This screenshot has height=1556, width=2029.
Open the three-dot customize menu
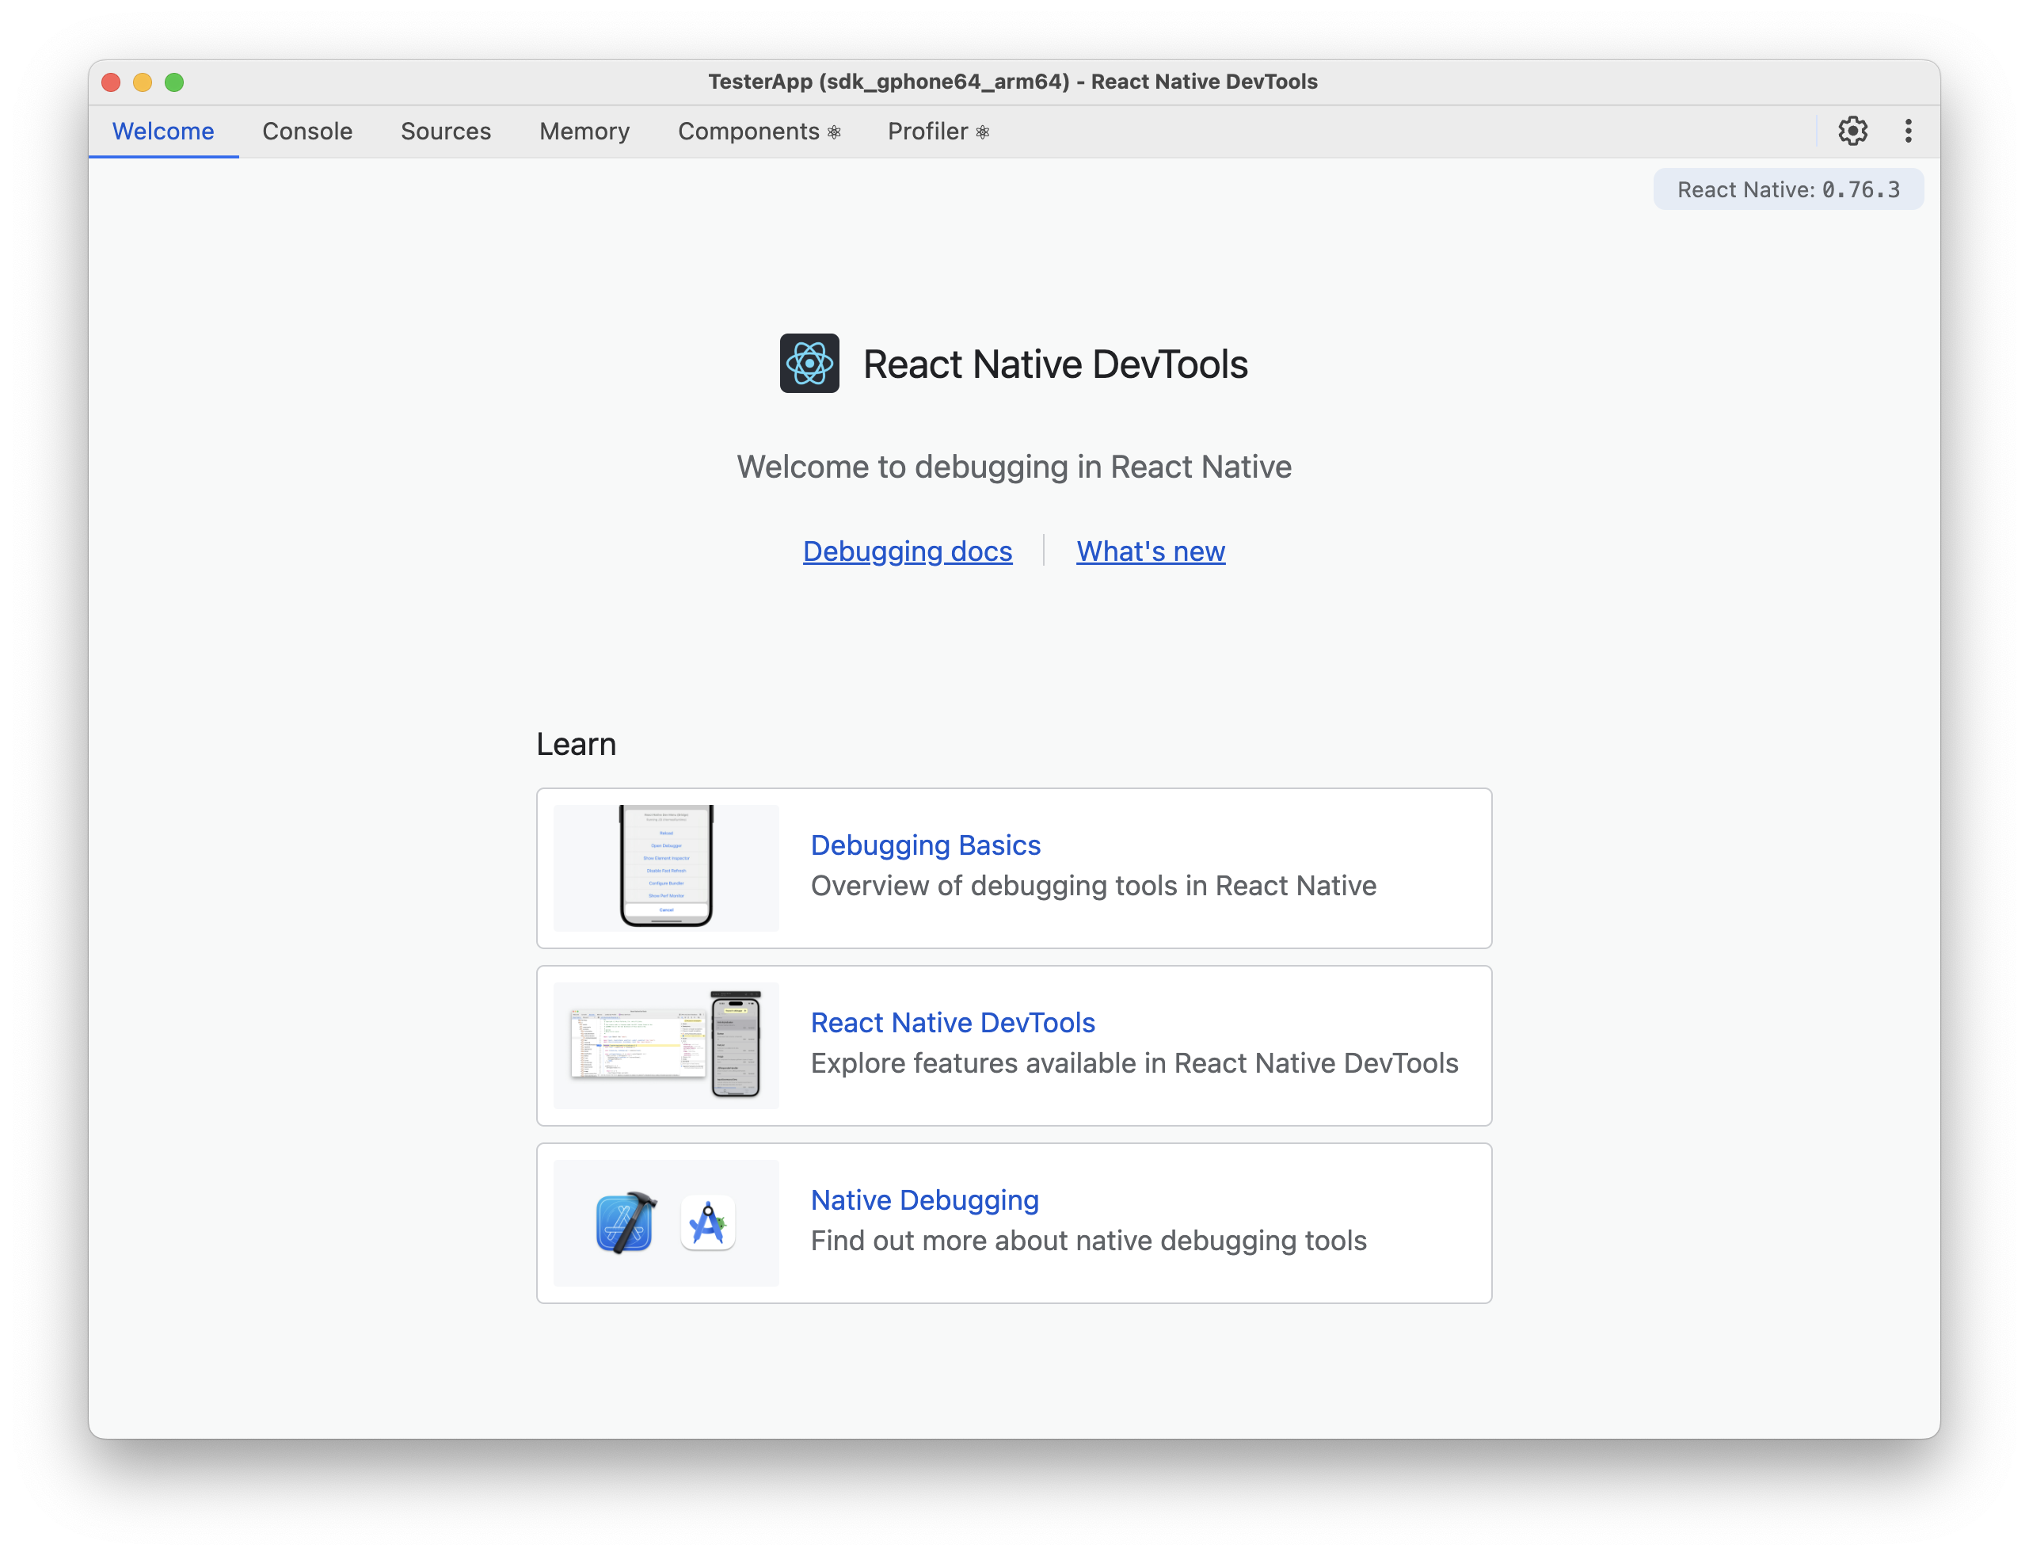(1909, 131)
